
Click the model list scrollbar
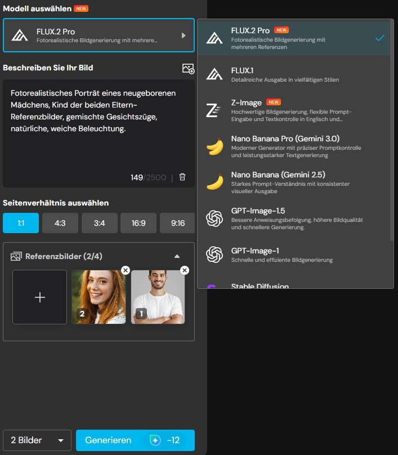pyautogui.click(x=392, y=131)
